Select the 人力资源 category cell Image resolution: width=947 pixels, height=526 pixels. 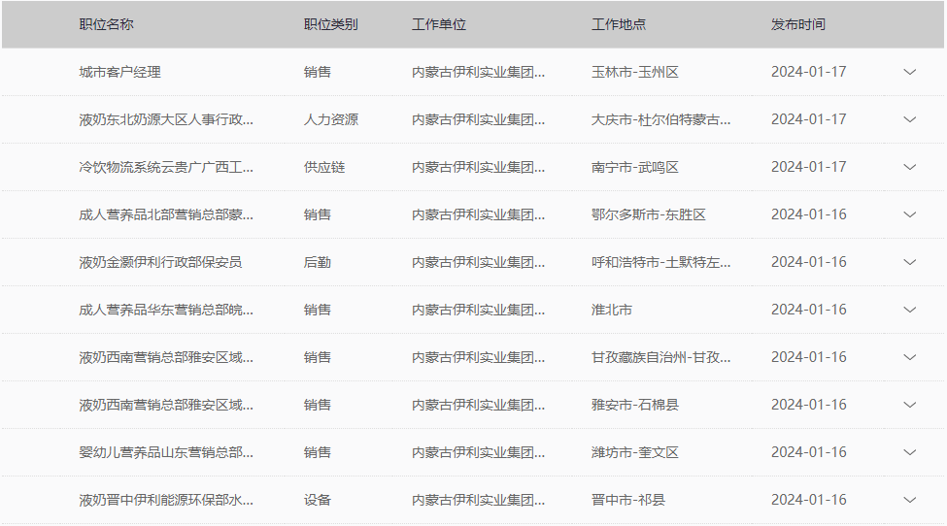pos(331,119)
